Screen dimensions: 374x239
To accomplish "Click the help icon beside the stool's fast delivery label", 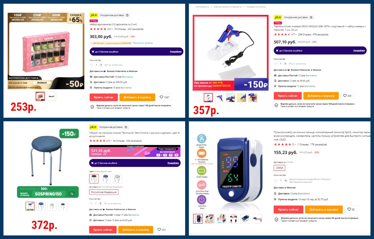I will tap(126, 127).
